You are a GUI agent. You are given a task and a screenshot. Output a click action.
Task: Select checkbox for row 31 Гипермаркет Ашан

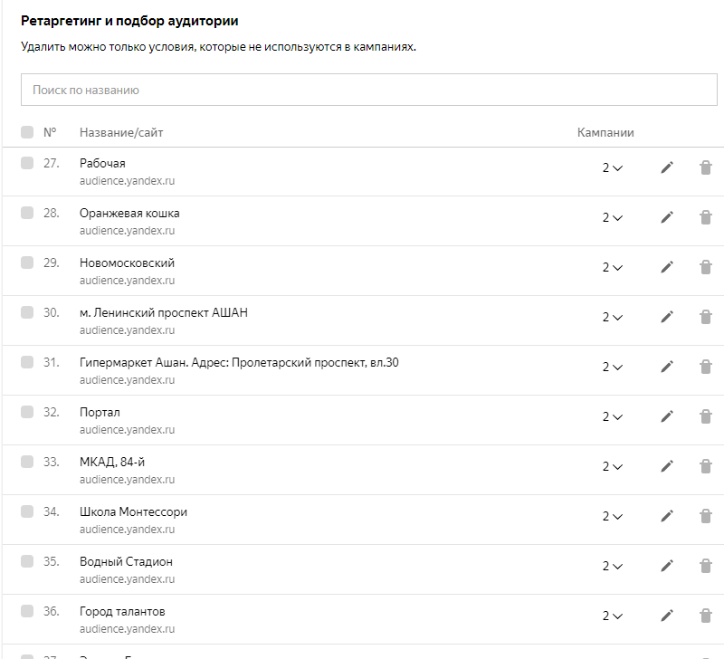click(27, 362)
